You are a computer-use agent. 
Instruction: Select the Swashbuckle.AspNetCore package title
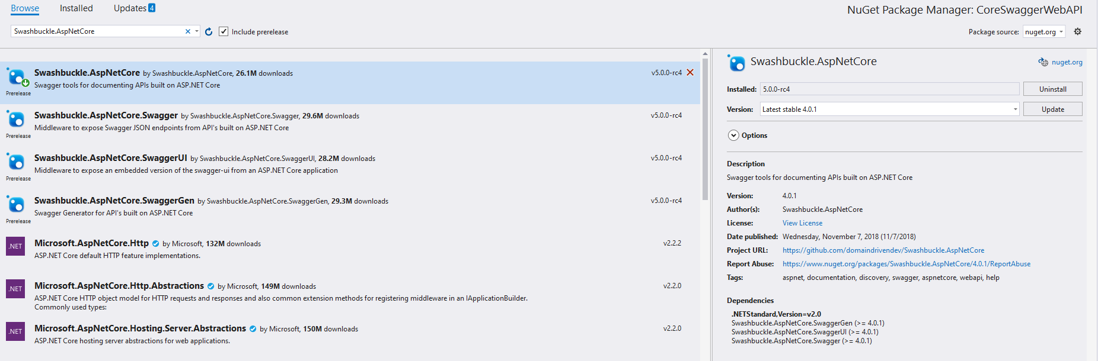coord(87,73)
